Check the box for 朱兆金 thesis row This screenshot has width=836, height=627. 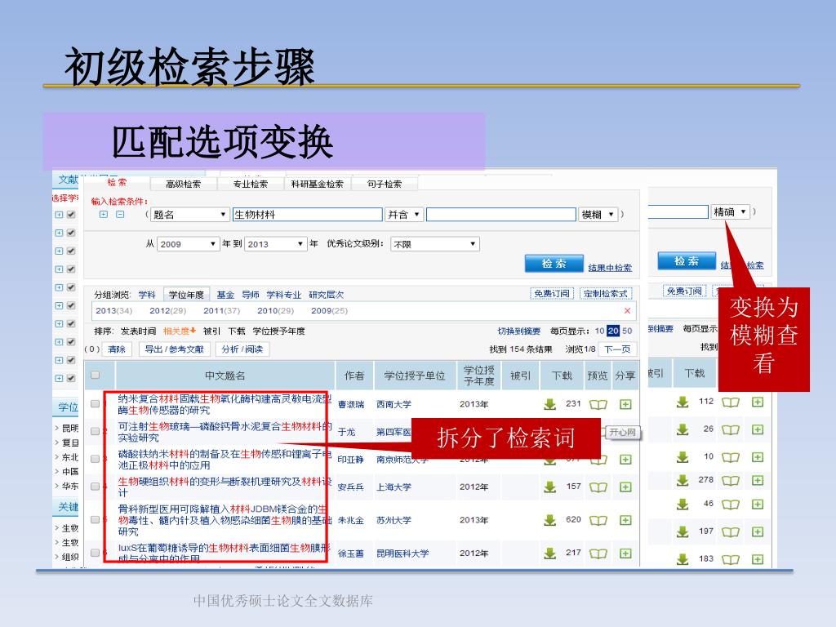(x=95, y=519)
